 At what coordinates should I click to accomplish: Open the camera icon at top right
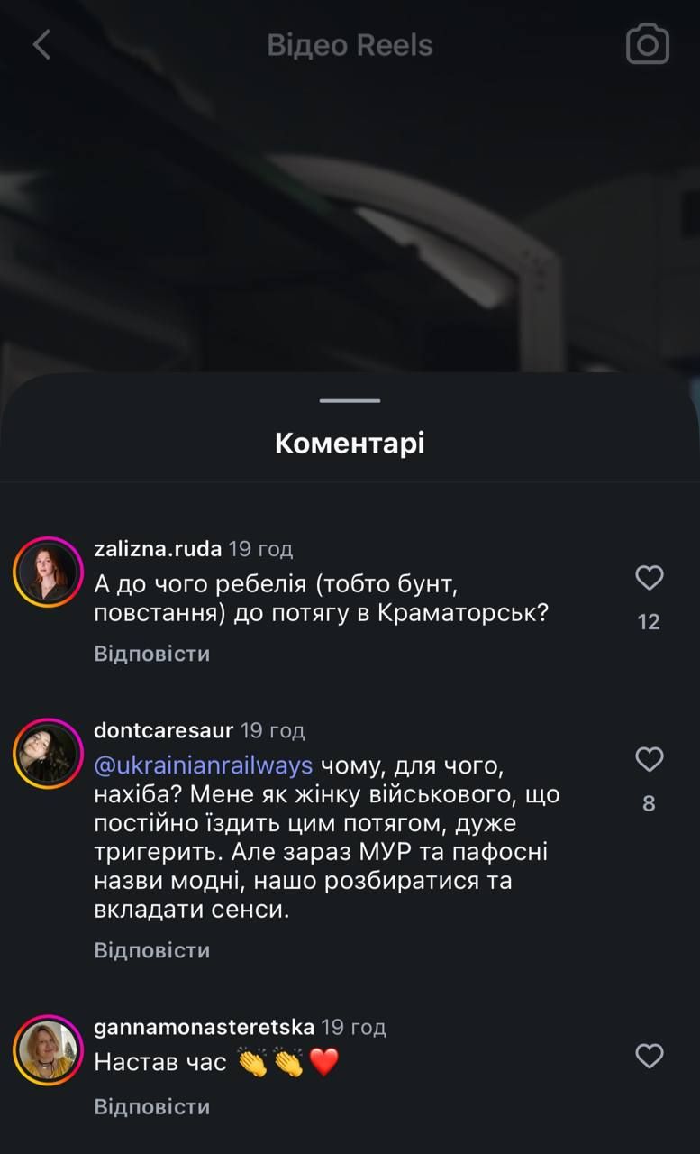(647, 44)
